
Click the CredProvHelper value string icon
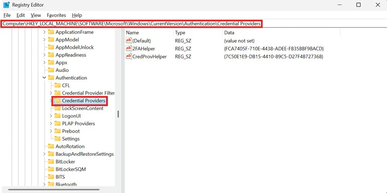[129, 56]
